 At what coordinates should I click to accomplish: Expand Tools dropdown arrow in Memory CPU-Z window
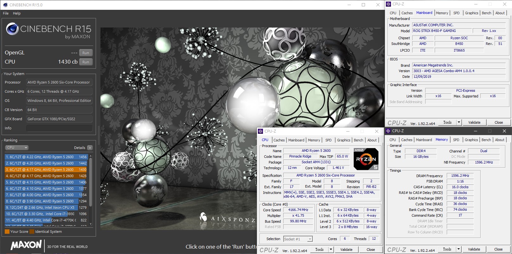[458, 249]
